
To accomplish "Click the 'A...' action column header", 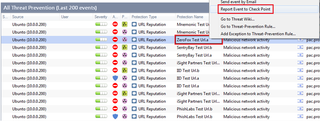I will point(115,17).
